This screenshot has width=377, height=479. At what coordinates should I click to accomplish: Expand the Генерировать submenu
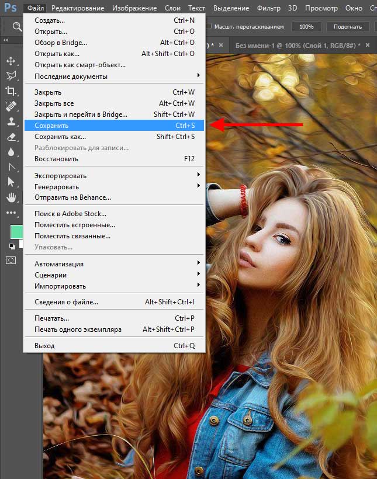[114, 187]
